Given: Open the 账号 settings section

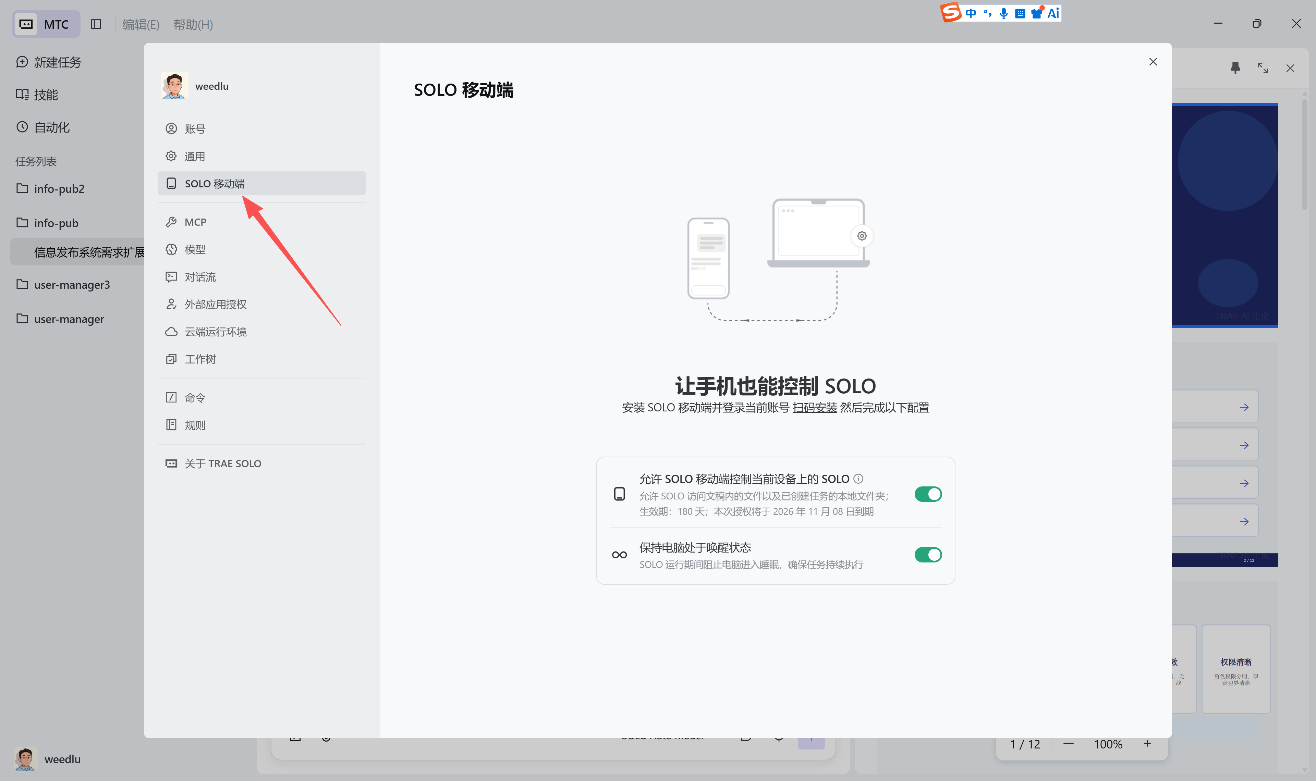Looking at the screenshot, I should click(x=261, y=128).
